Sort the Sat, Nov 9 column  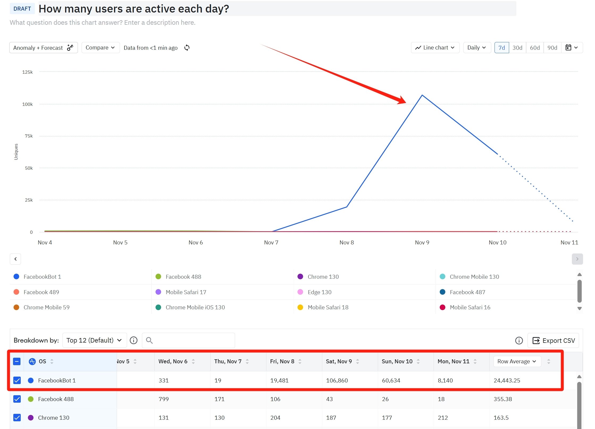(358, 361)
